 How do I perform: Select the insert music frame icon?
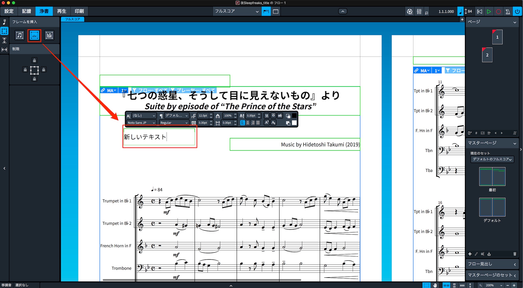pyautogui.click(x=20, y=35)
